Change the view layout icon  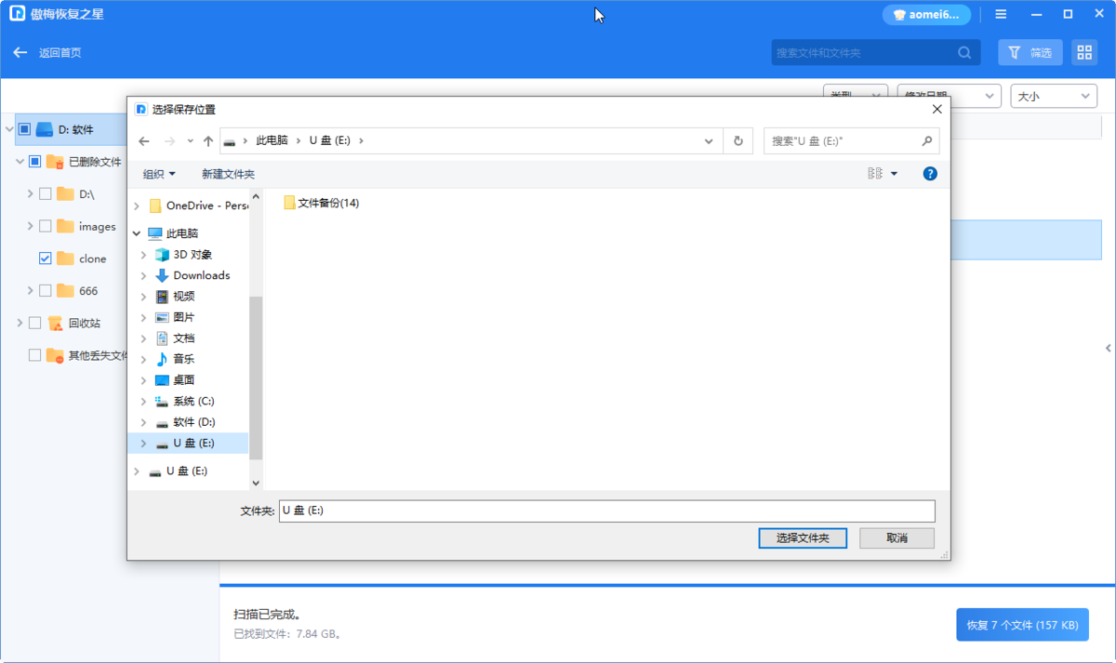(875, 174)
